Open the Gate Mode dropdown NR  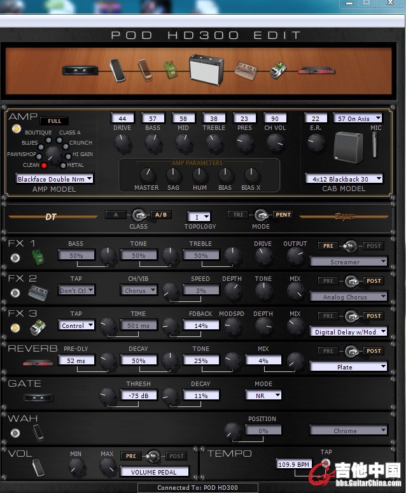pyautogui.click(x=263, y=395)
